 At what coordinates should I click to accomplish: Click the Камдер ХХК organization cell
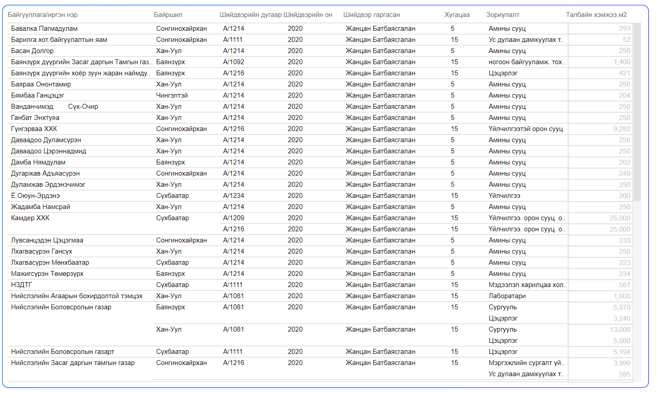[x=30, y=218]
